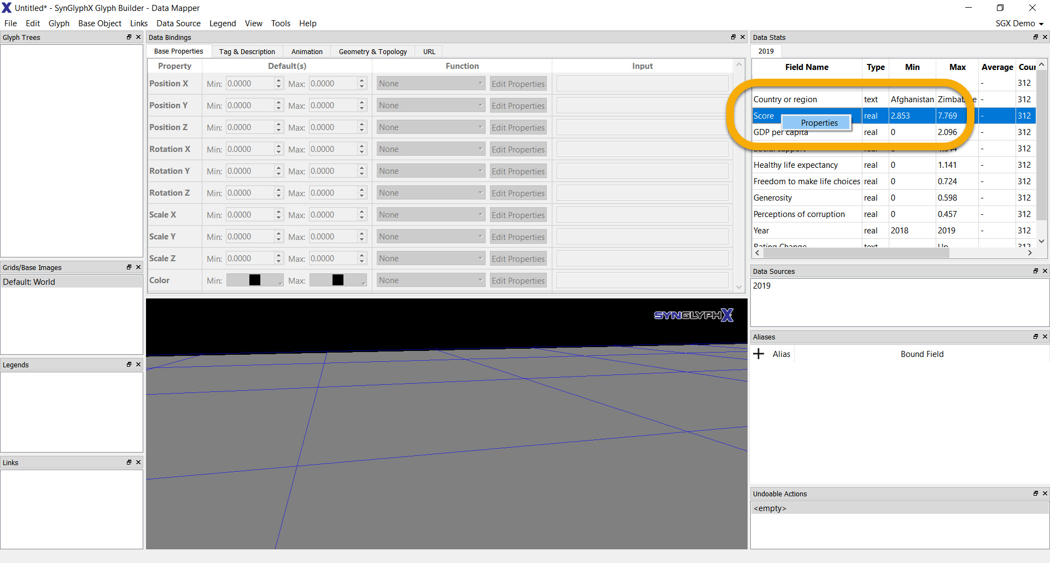Viewport: 1050px width, 563px height.
Task: Add a new alias with plus icon
Action: point(759,354)
